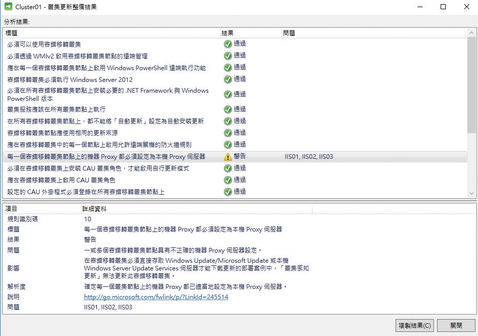
Task: Click pass icon for 叢集服務應該在所有叢集節點上執行 row
Action: (x=227, y=110)
